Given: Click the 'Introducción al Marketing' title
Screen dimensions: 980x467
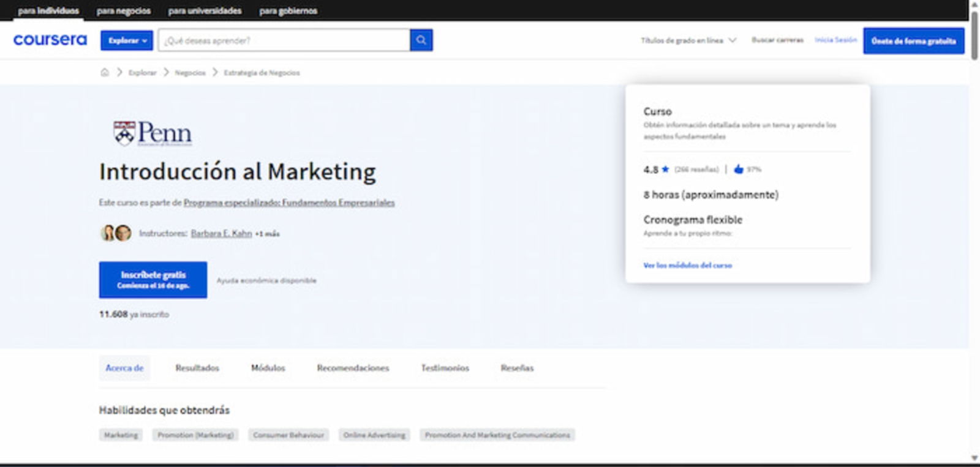Looking at the screenshot, I should (238, 171).
